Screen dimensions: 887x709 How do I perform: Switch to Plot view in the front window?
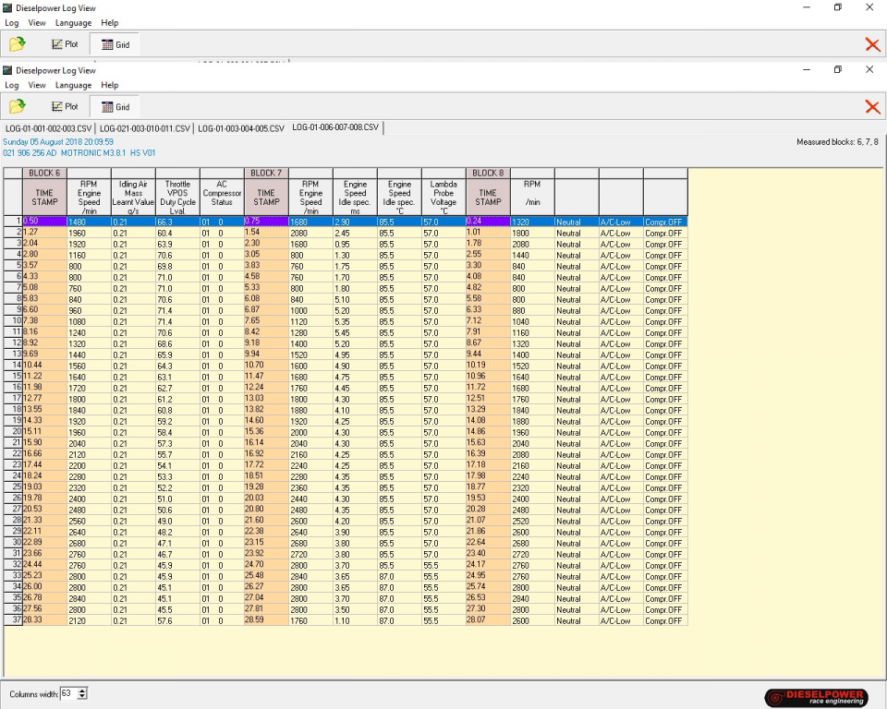tap(66, 107)
